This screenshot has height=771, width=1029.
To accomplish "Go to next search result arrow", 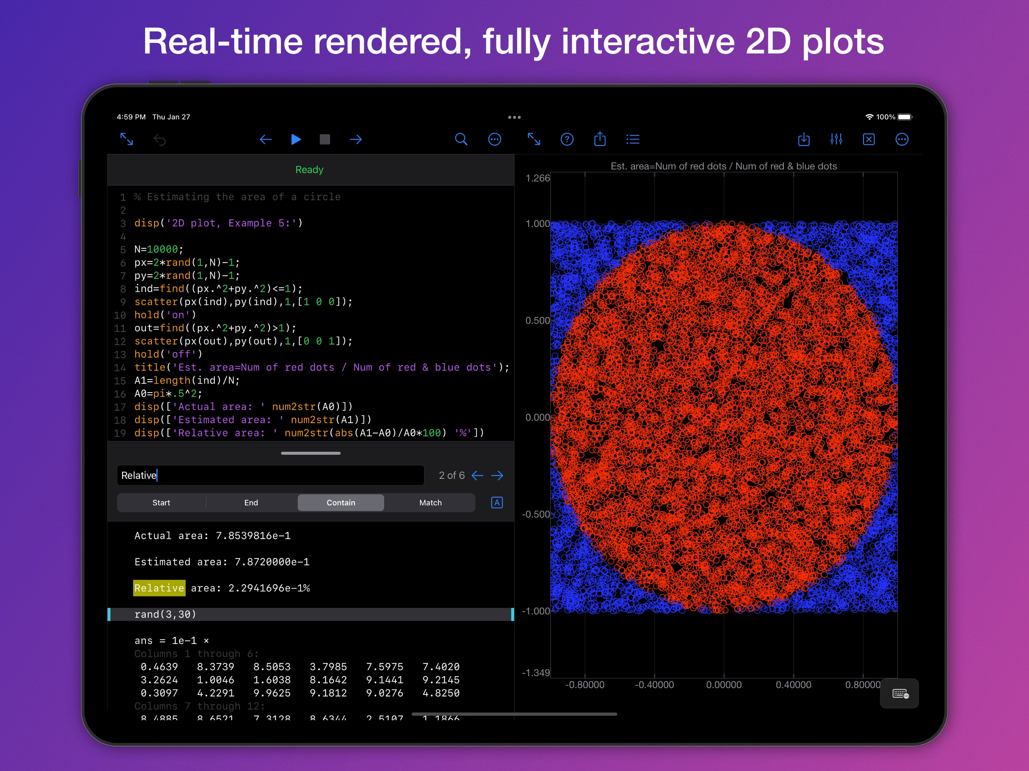I will (497, 476).
